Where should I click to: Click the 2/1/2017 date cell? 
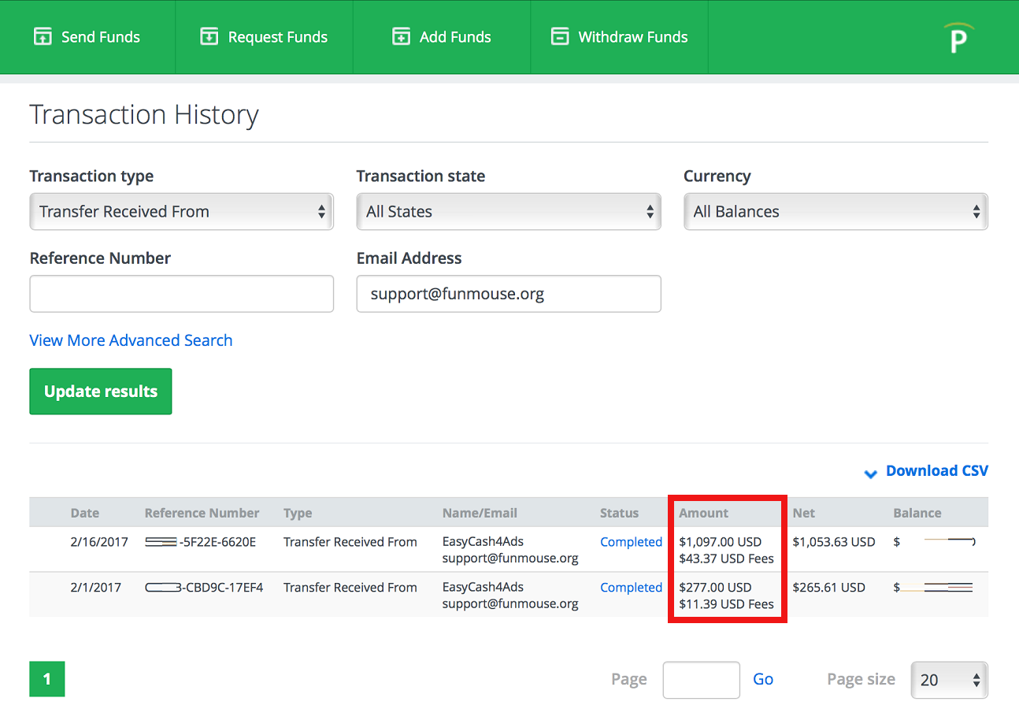(96, 588)
